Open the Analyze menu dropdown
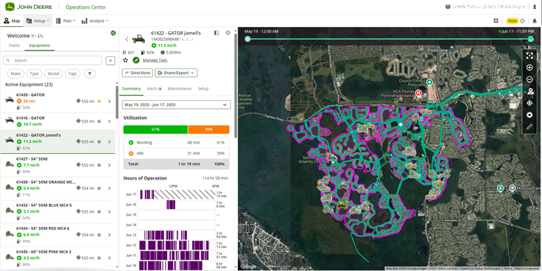 (x=95, y=21)
